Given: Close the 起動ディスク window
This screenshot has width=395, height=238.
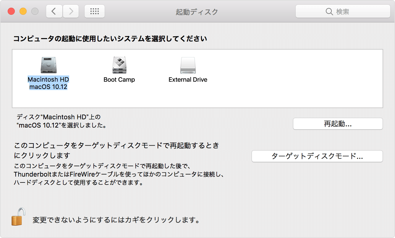Looking at the screenshot, I should (x=11, y=12).
